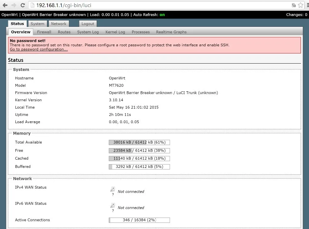Click the 'IPv4 WAN Status' label
The image size is (309, 229).
[x=31, y=187]
